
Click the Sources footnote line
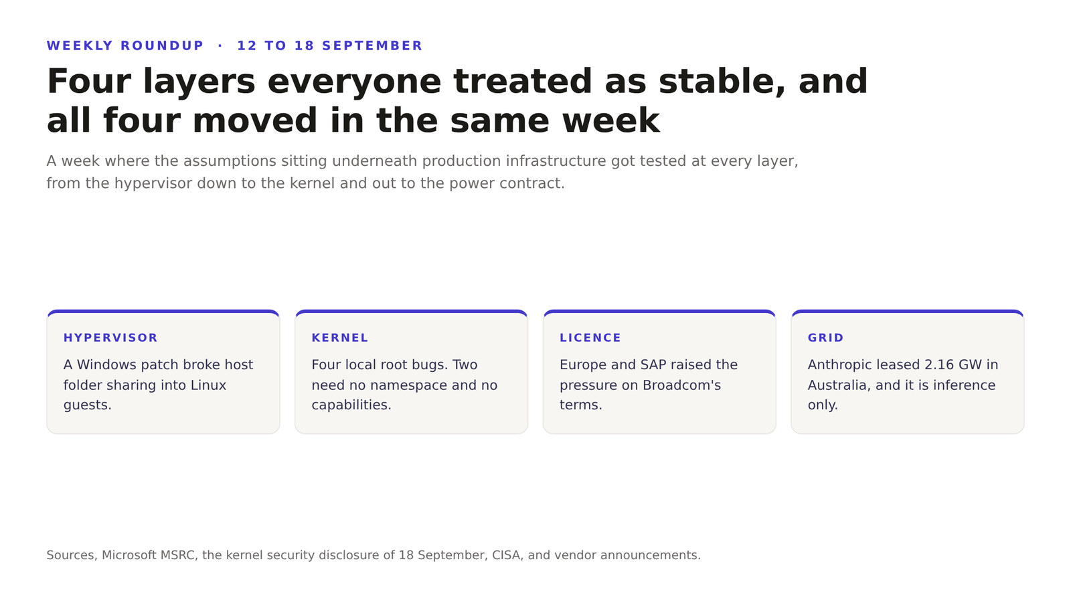(x=374, y=555)
